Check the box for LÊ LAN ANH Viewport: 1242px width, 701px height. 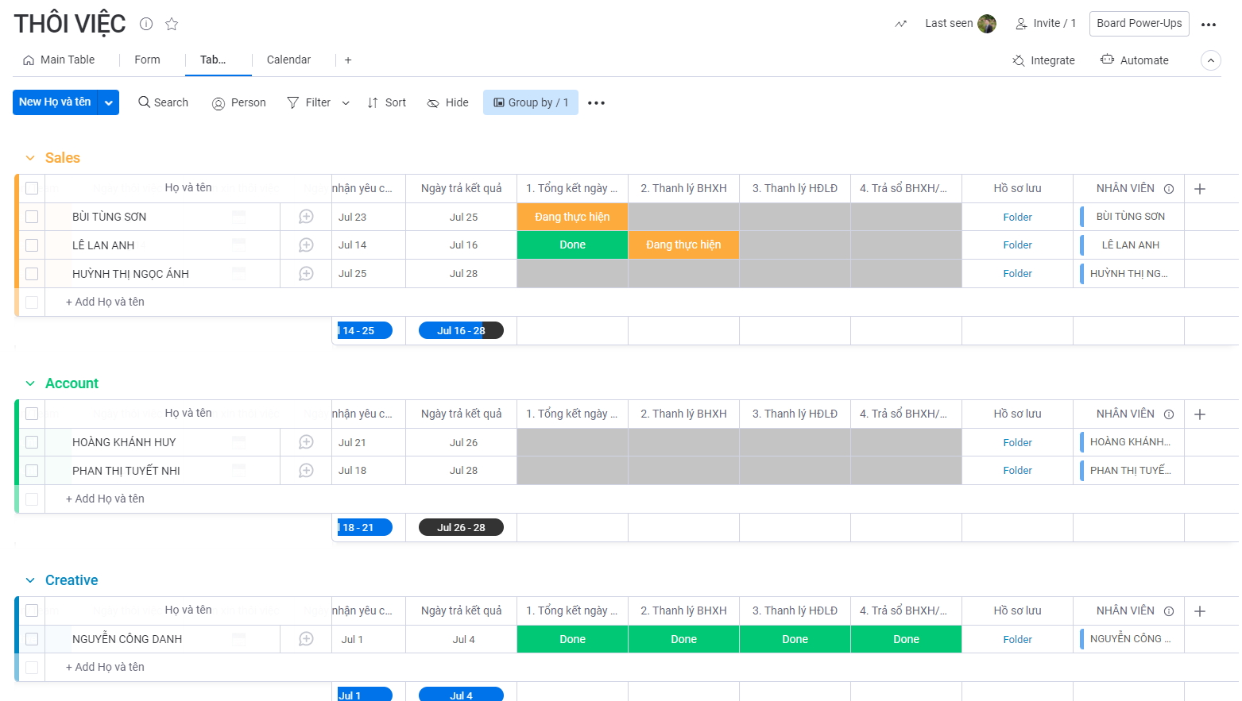(32, 245)
